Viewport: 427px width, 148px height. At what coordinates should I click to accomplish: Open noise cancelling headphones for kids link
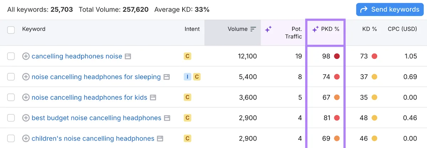point(89,97)
